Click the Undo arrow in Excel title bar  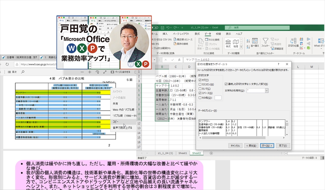tap(168, 27)
